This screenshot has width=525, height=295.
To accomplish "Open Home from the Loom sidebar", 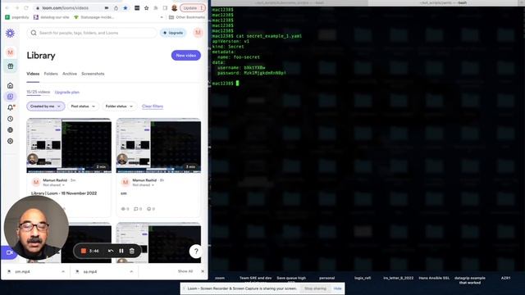I will [11, 85].
